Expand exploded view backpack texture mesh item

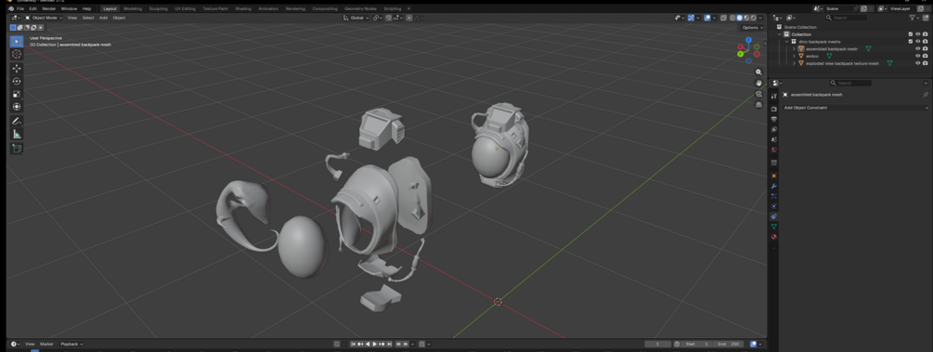[794, 63]
